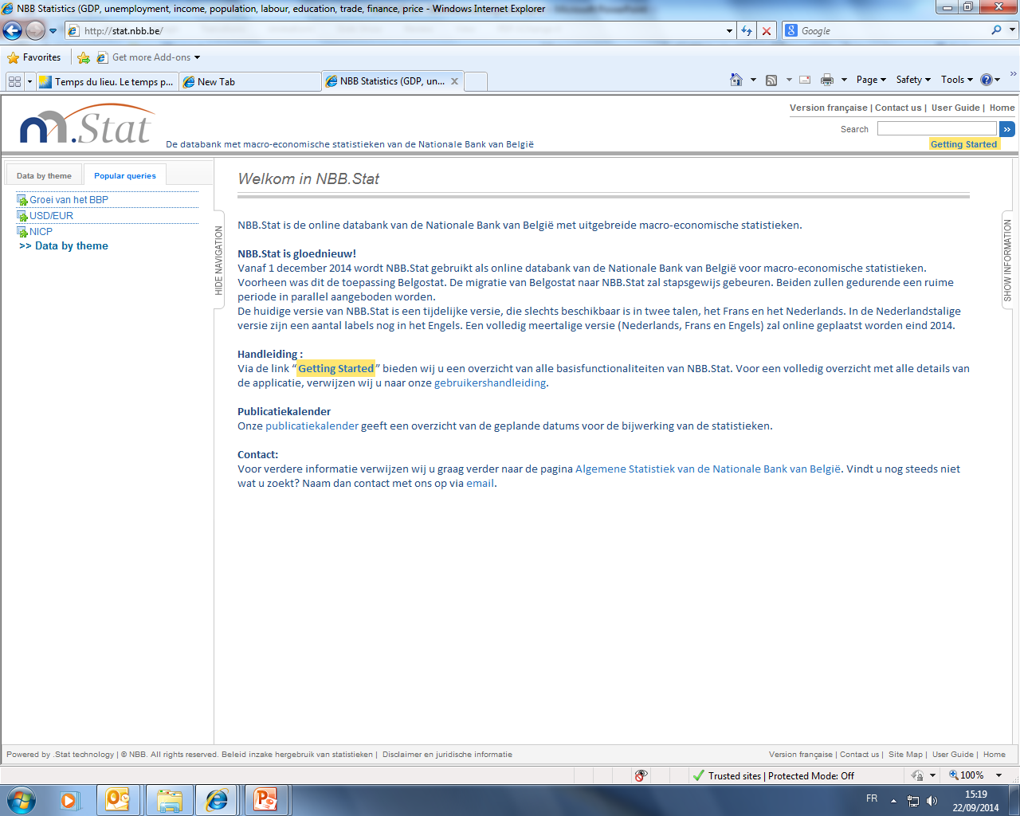Click the volume speaker tray icon
Screen dimensions: 1020x816
click(x=932, y=801)
